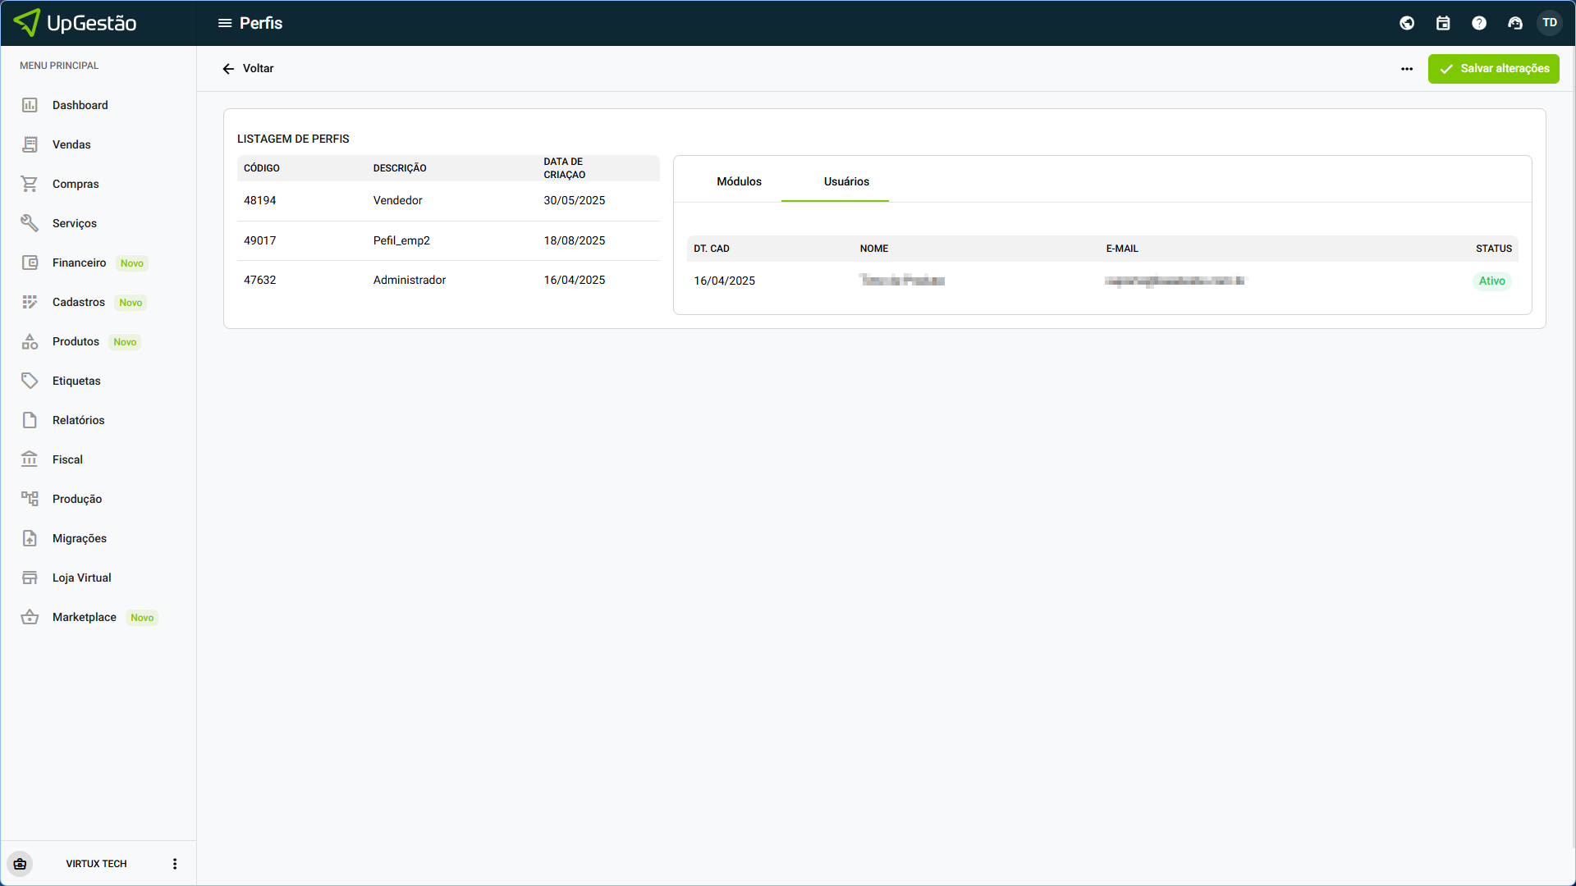Click the Compras shopping cart icon
The width and height of the screenshot is (1576, 886).
point(30,184)
